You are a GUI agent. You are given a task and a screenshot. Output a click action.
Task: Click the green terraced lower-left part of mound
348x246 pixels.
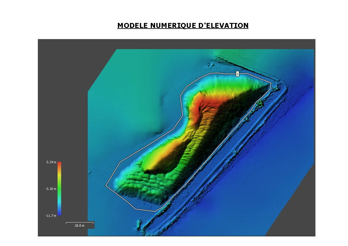(x=140, y=186)
